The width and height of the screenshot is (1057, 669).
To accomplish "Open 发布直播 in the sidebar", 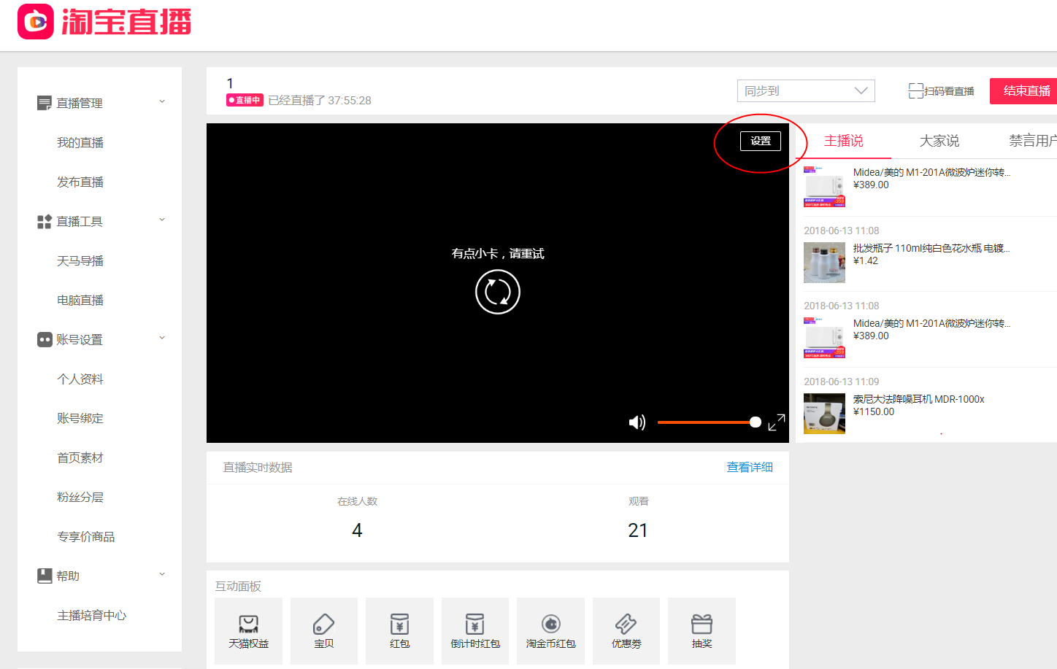I will 80,182.
